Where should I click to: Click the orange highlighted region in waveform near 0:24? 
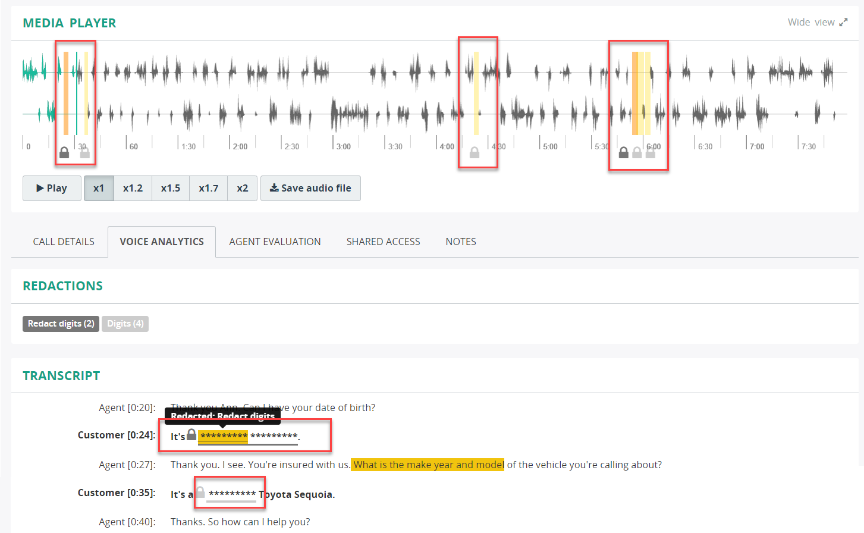pyautogui.click(x=66, y=93)
